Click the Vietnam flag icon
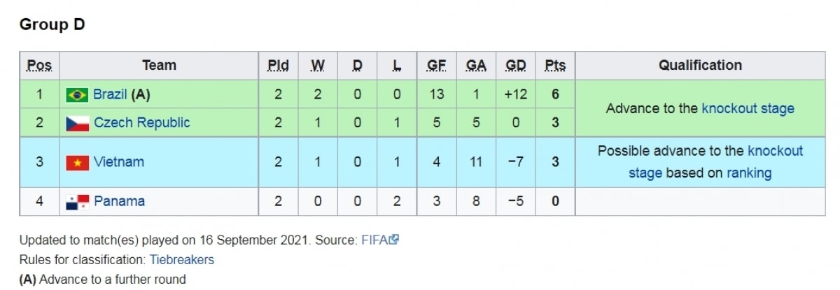 coord(77,163)
